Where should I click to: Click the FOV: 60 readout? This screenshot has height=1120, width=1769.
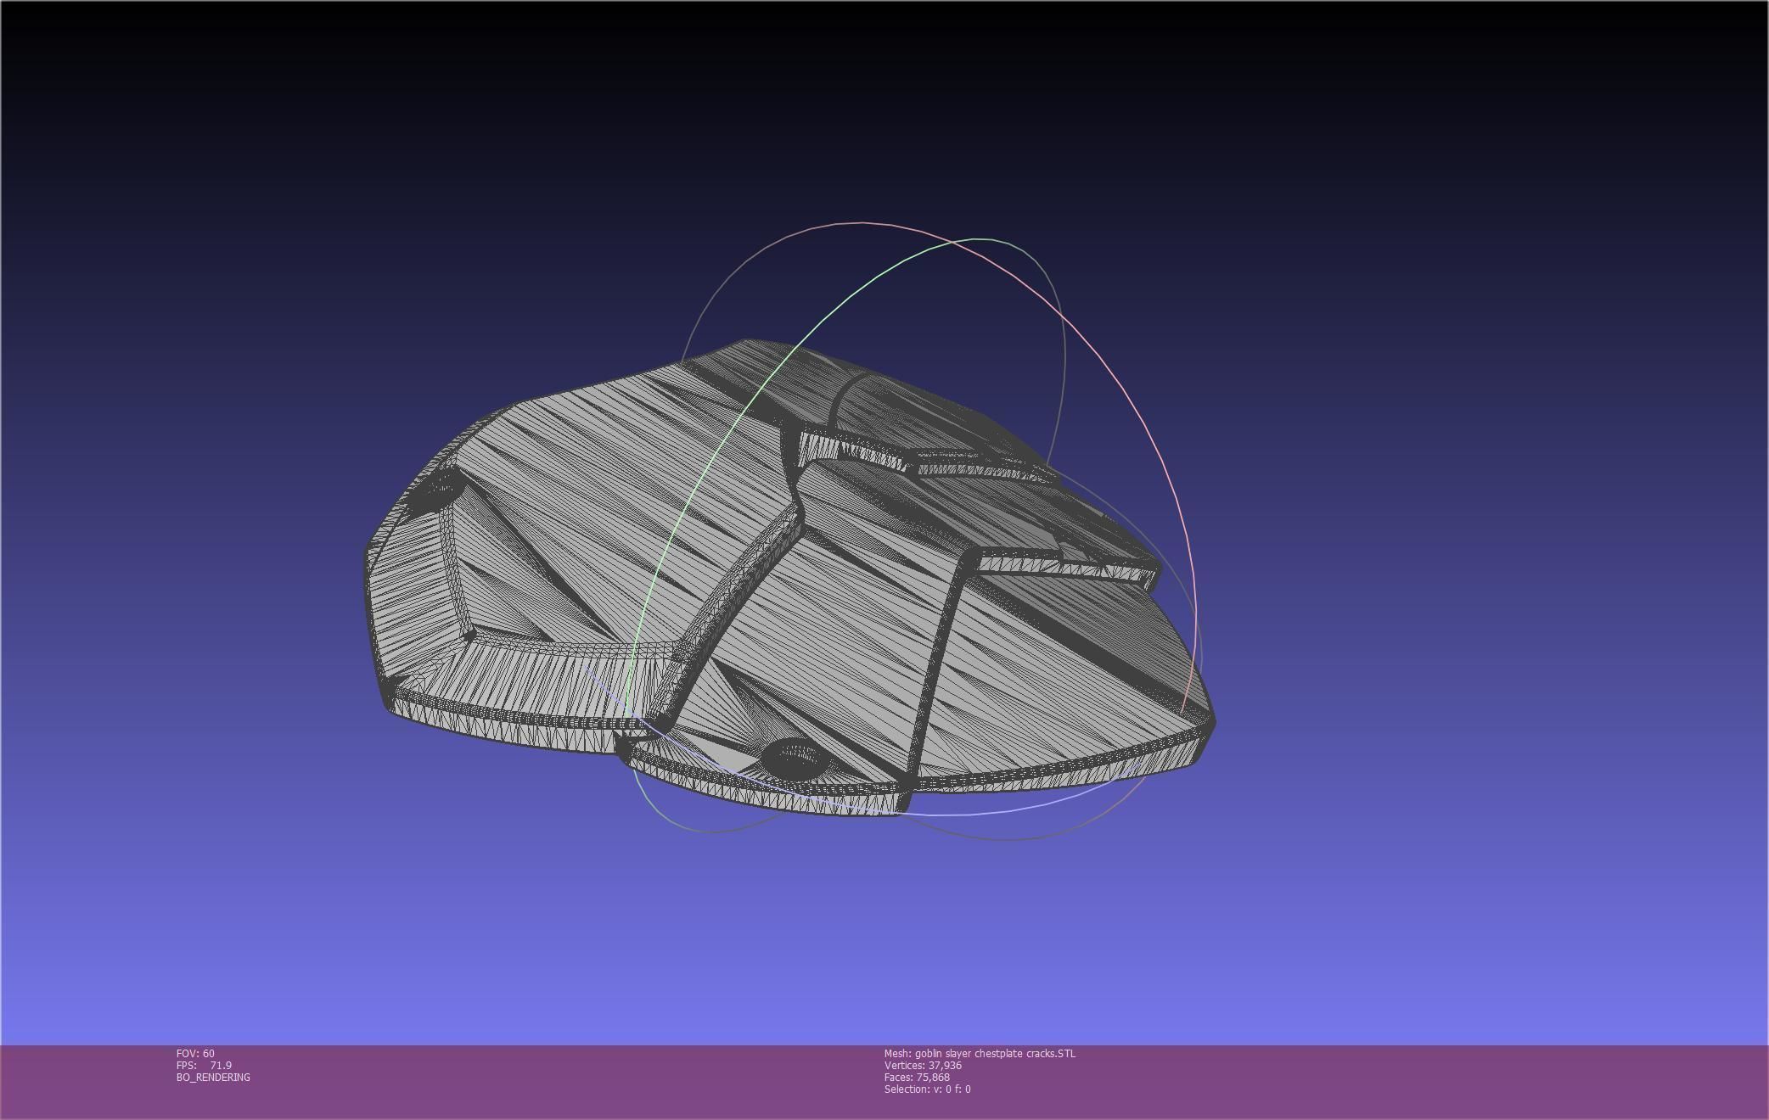[195, 1053]
